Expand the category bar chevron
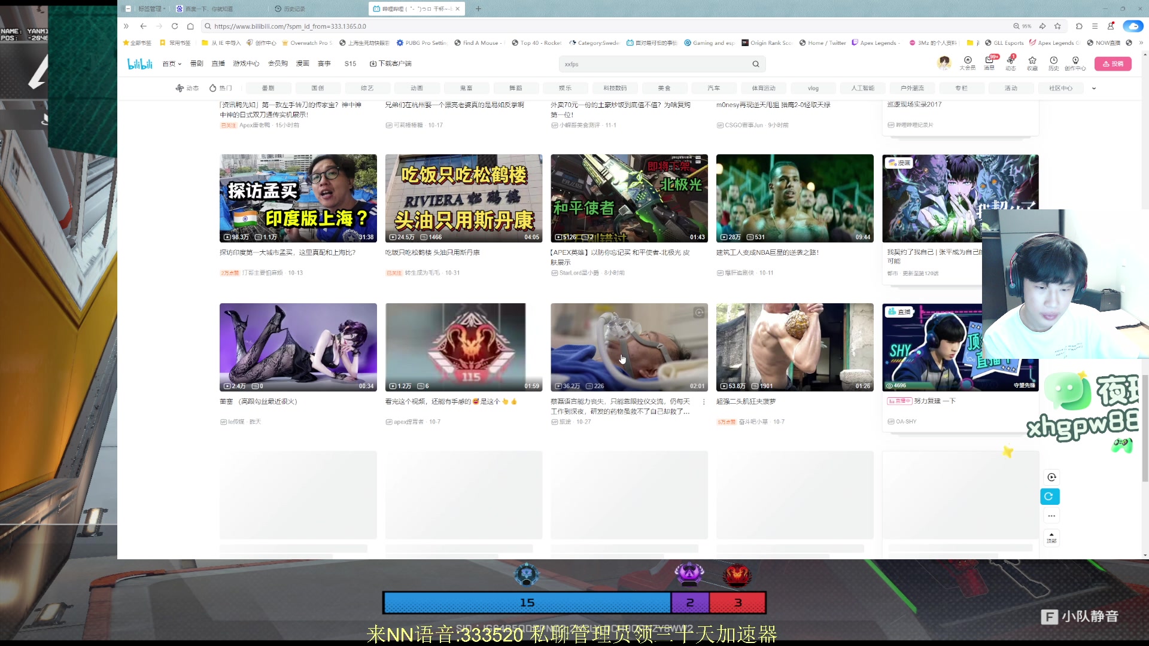The image size is (1149, 646). (1094, 89)
